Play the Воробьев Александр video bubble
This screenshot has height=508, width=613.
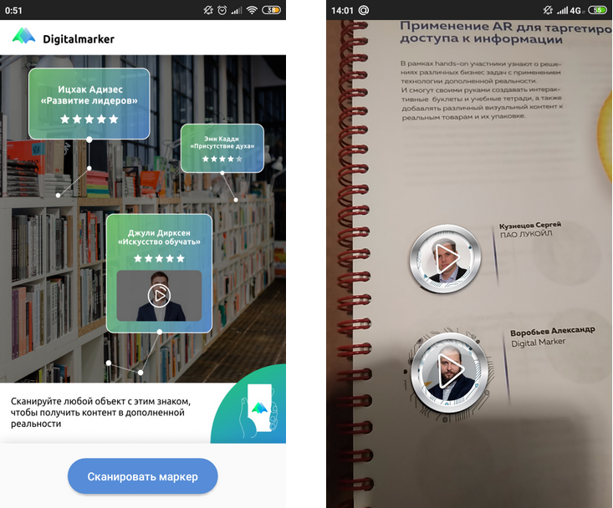(450, 371)
